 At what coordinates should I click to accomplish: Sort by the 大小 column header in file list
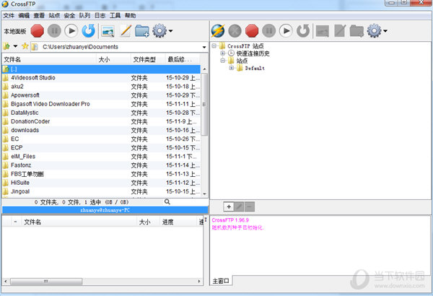[x=113, y=59]
